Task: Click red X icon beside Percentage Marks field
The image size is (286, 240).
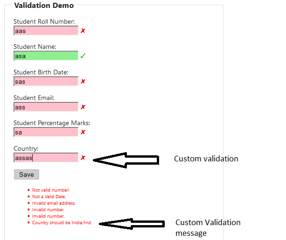Action: click(x=83, y=132)
